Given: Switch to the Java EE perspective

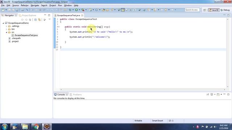Looking at the screenshot, I should [x=214, y=10].
